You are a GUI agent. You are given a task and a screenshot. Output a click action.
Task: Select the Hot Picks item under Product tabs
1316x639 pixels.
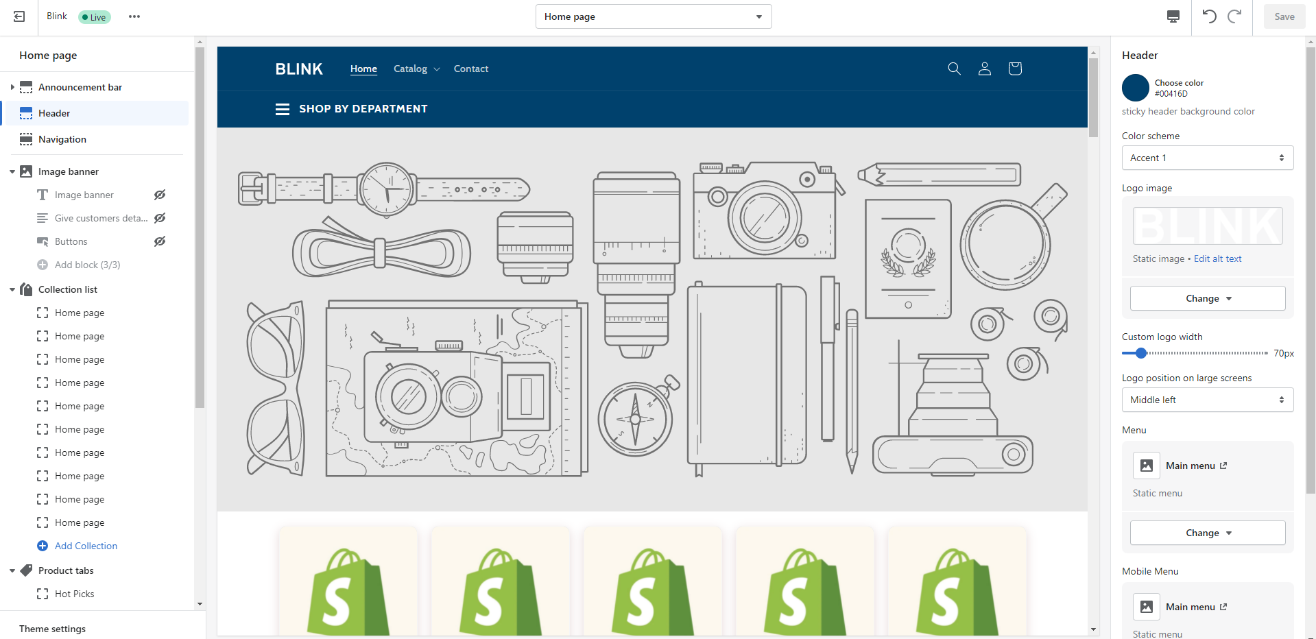74,594
